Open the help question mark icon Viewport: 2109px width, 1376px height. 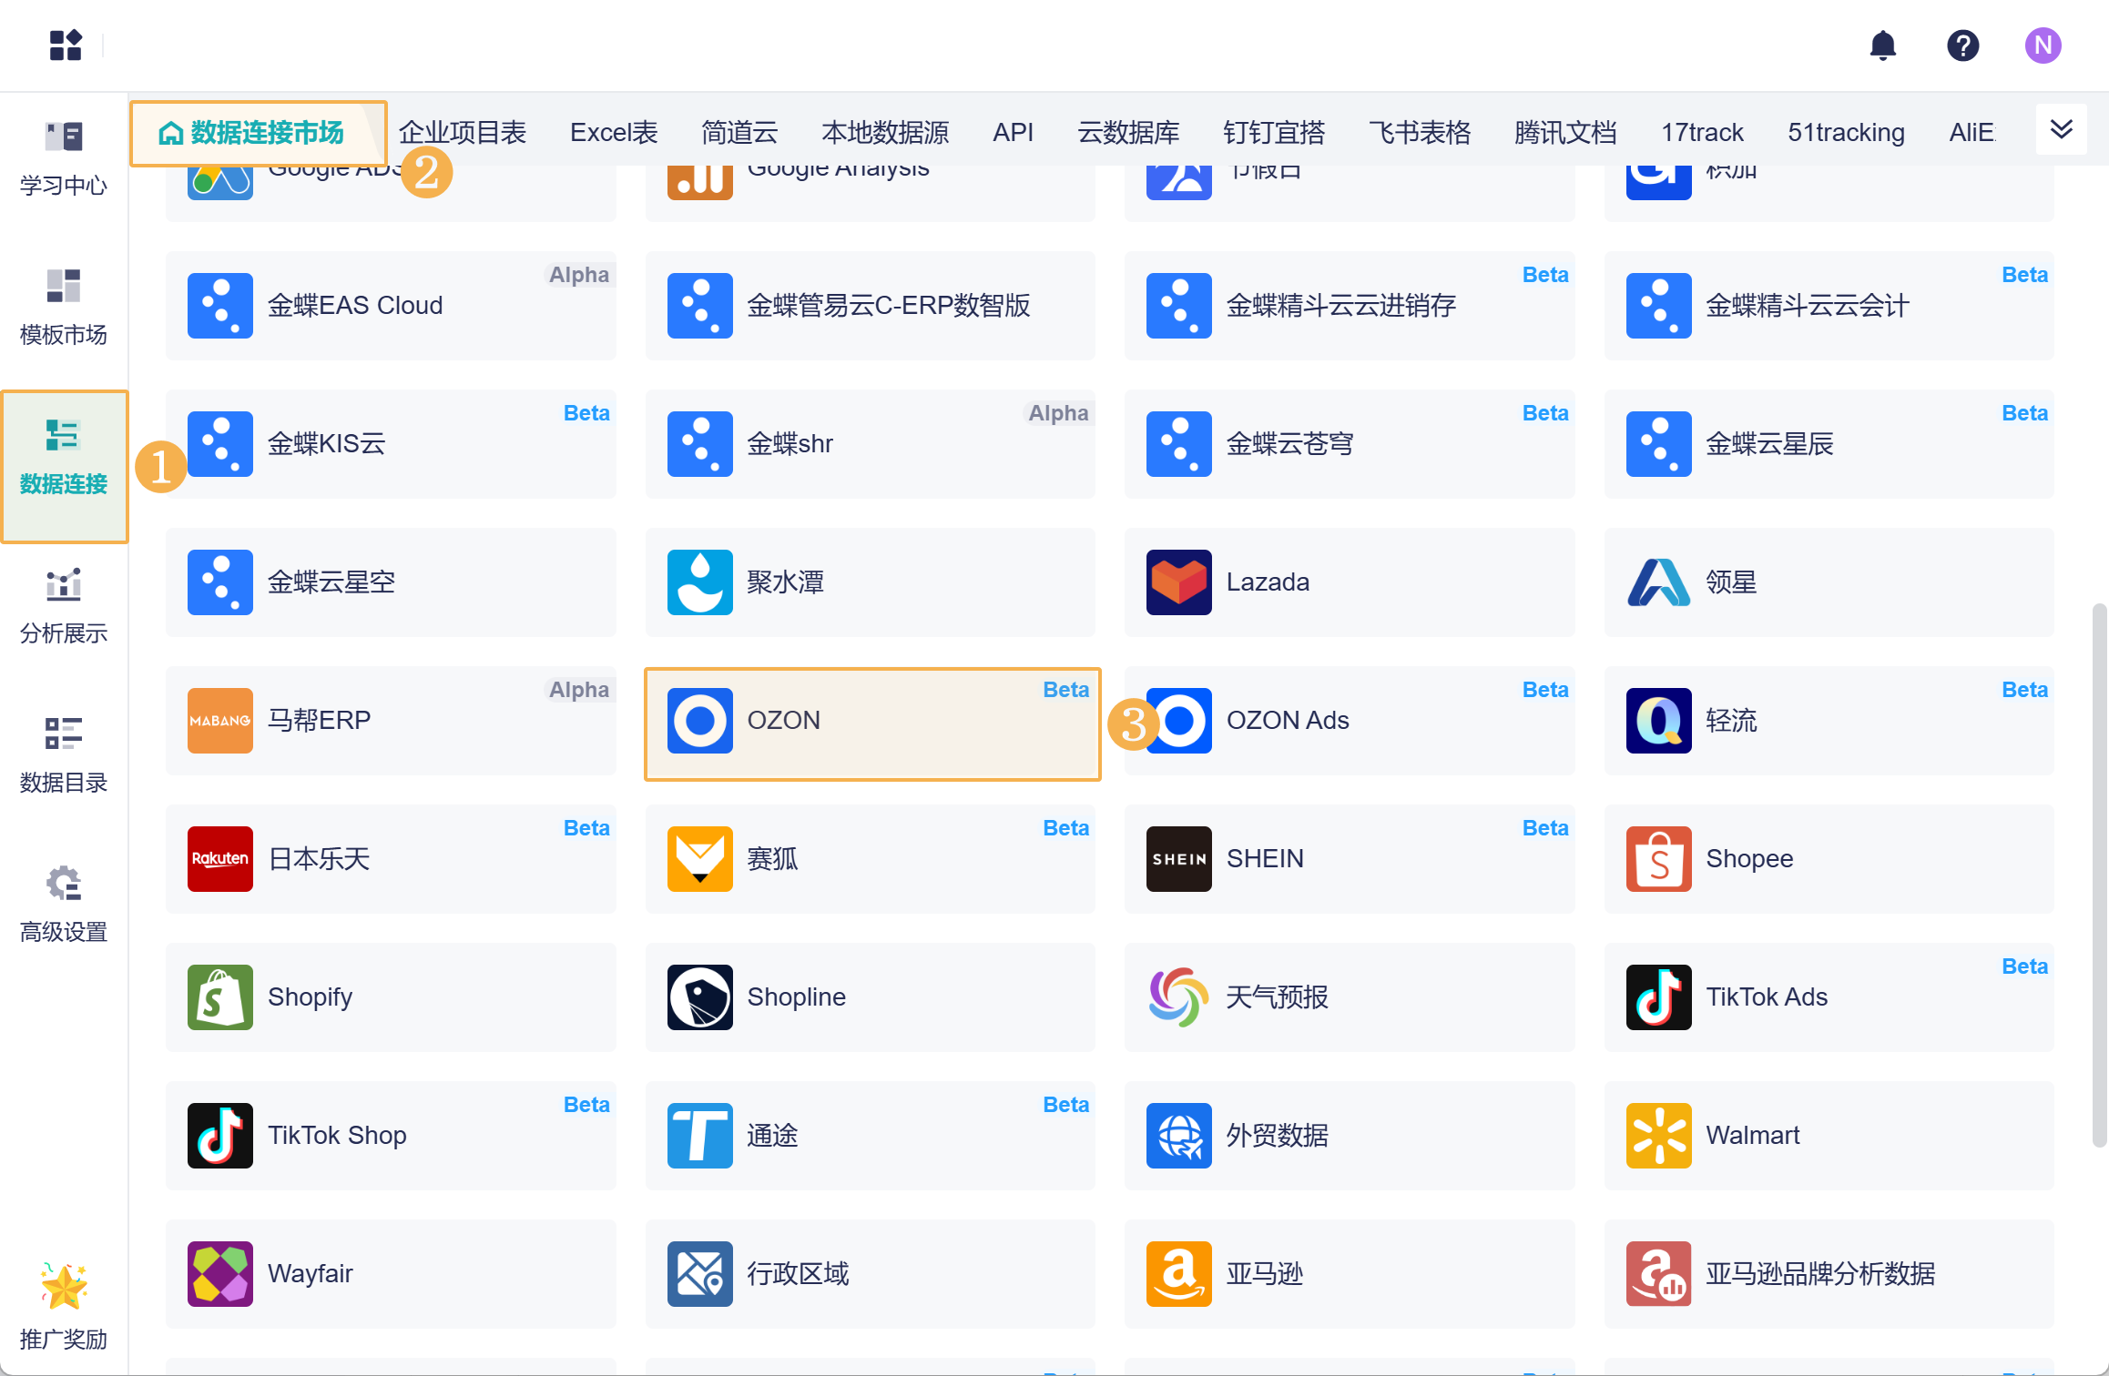point(1962,46)
